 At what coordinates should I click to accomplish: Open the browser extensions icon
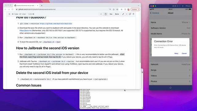pyautogui.click(x=122, y=10)
